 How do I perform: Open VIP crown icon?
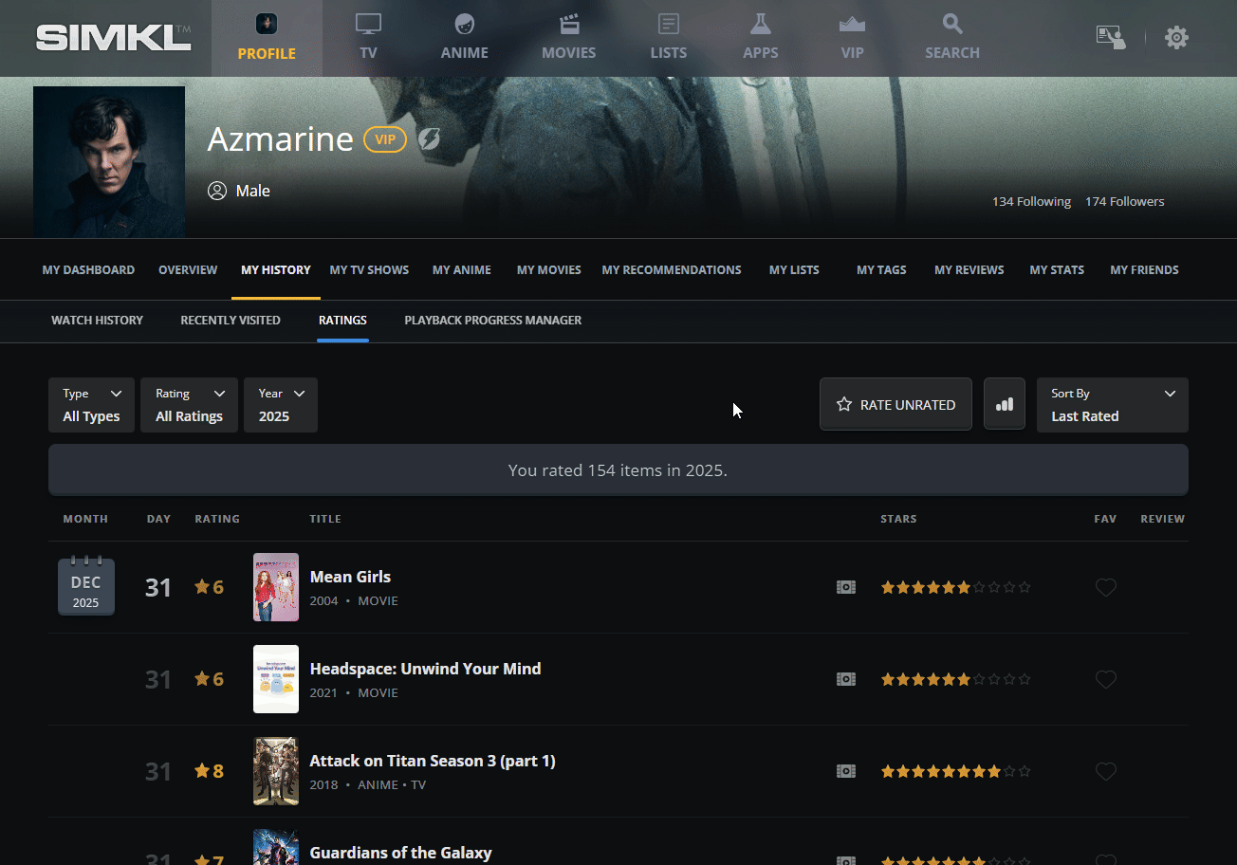(852, 25)
